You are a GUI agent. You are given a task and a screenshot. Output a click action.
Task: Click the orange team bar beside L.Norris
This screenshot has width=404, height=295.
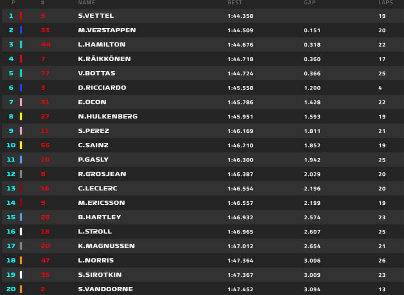(21, 260)
